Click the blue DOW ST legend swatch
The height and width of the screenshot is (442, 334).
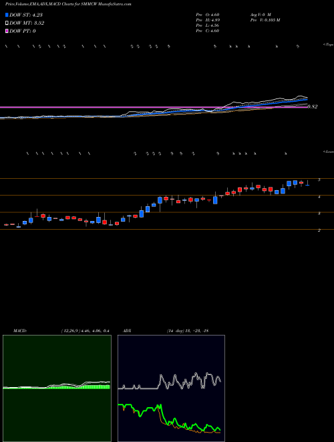point(7,15)
